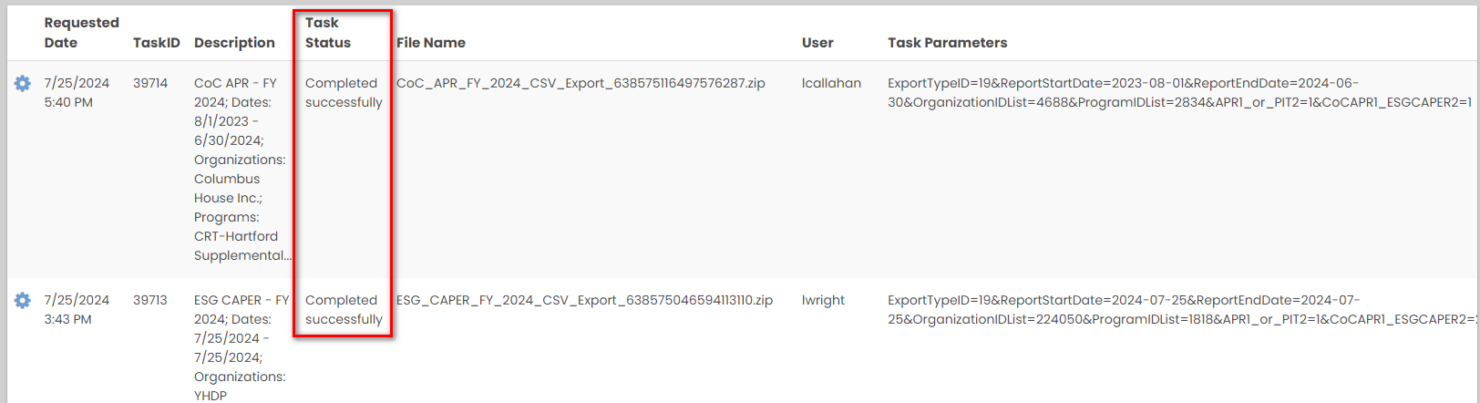Viewport: 1480px width, 403px height.
Task: Click the ESG_CAPER_FY_2024_CSV_Export zip file name
Action: click(x=584, y=300)
